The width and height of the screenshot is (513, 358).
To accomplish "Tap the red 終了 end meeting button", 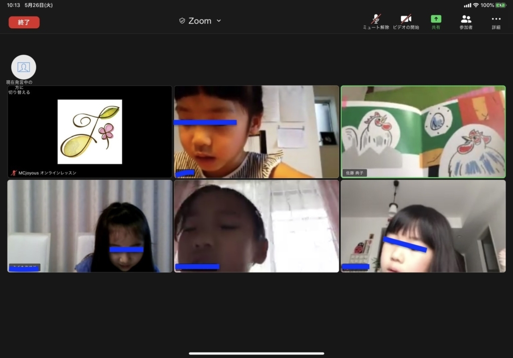I will point(24,22).
